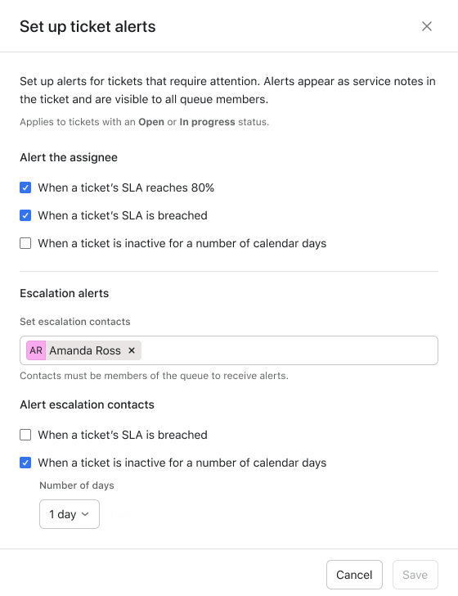
Task: Uncheck assignee alert for SLA breached
Action: (25, 215)
